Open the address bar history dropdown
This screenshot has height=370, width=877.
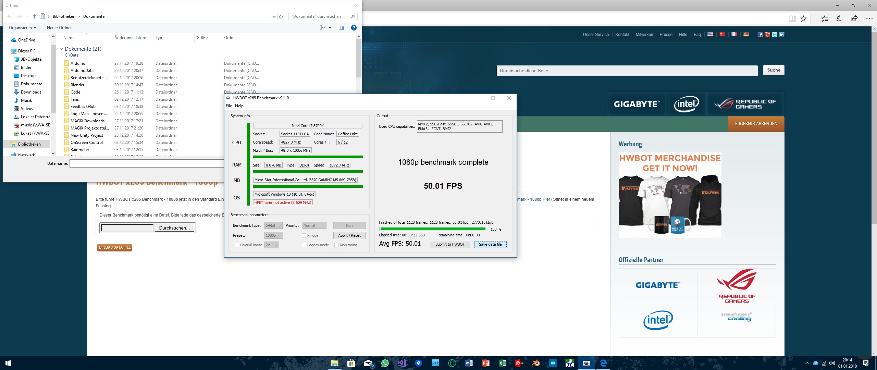coord(274,16)
